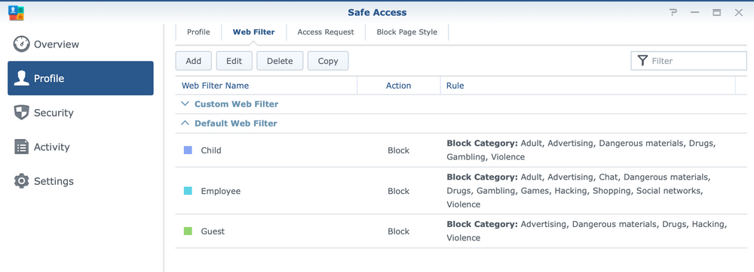Open the help question mark icon
This screenshot has width=754, height=272.
pos(673,13)
